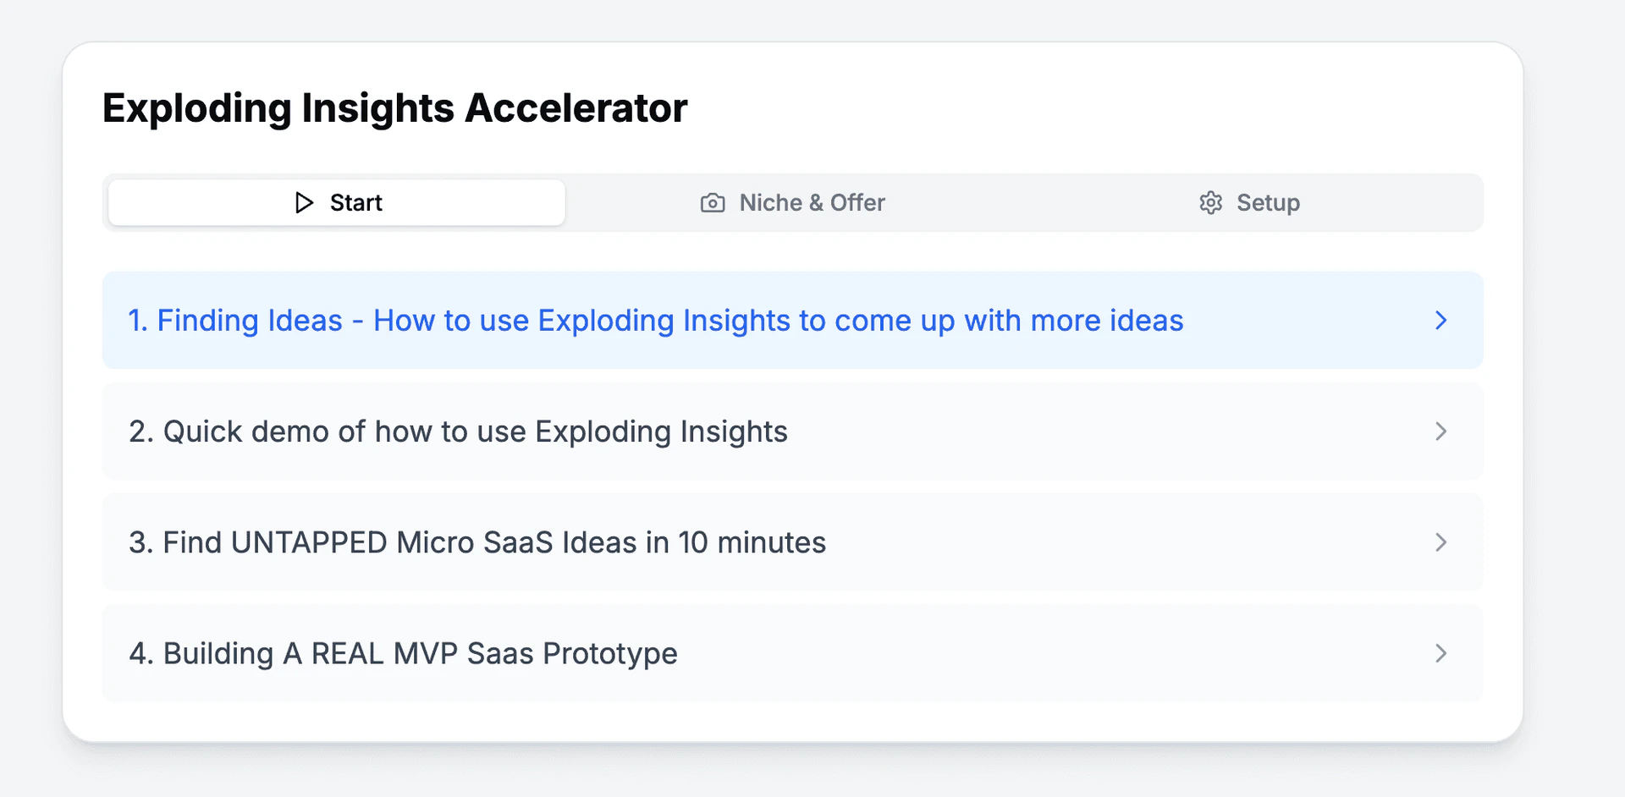The height and width of the screenshot is (797, 1625).
Task: Click the play icon on the Start tab
Action: [x=305, y=202]
